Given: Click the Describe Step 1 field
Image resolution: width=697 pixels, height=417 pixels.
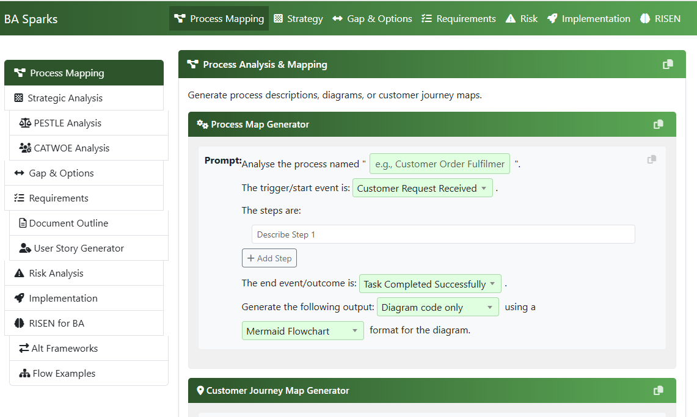Looking at the screenshot, I should coord(443,234).
